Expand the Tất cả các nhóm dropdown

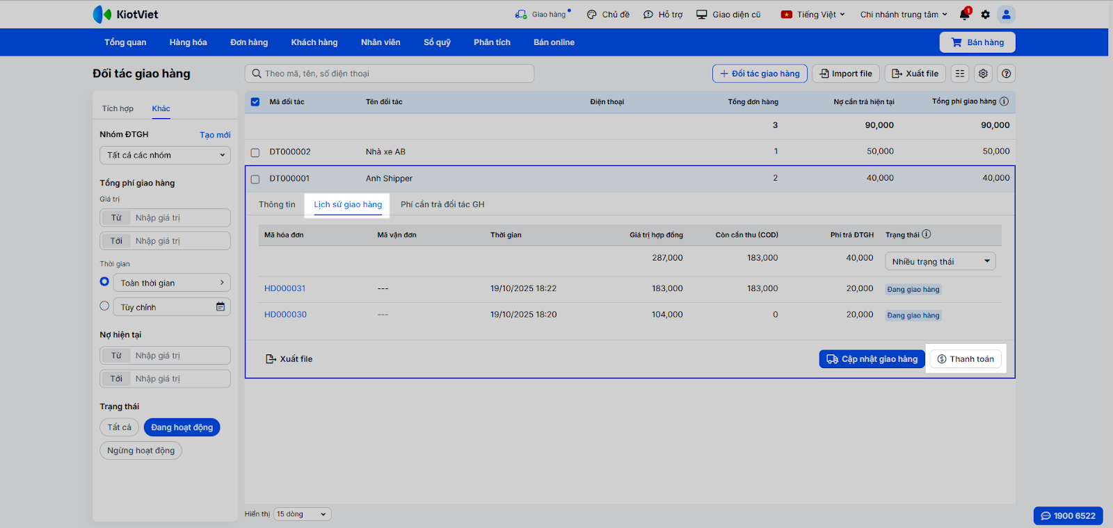[165, 156]
